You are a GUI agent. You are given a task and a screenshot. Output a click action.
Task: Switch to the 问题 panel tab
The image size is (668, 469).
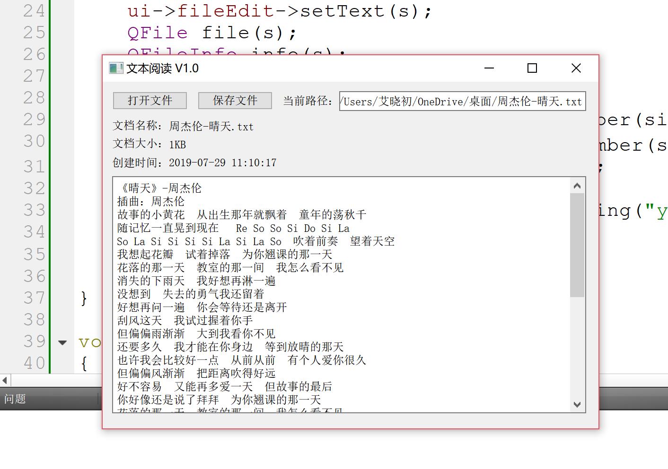(x=14, y=399)
